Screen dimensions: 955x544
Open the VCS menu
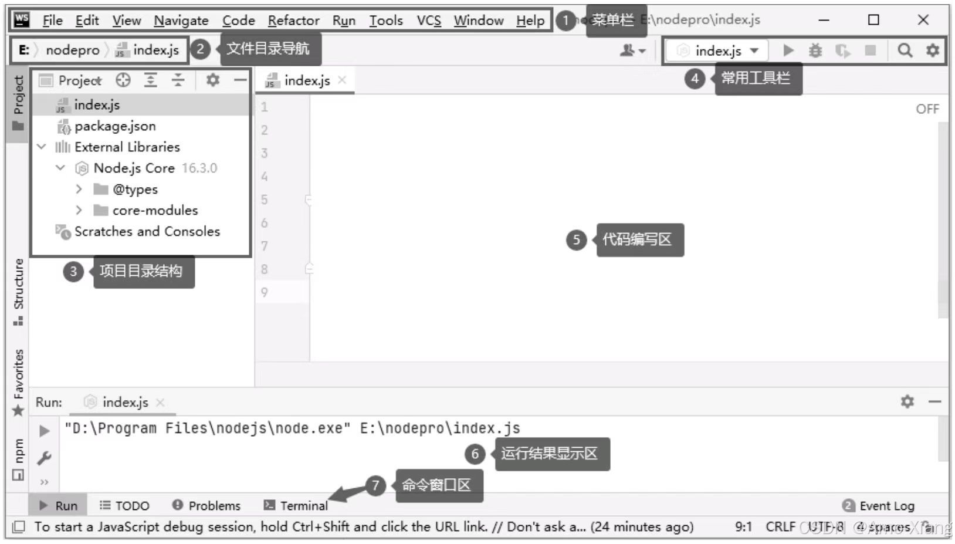429,21
